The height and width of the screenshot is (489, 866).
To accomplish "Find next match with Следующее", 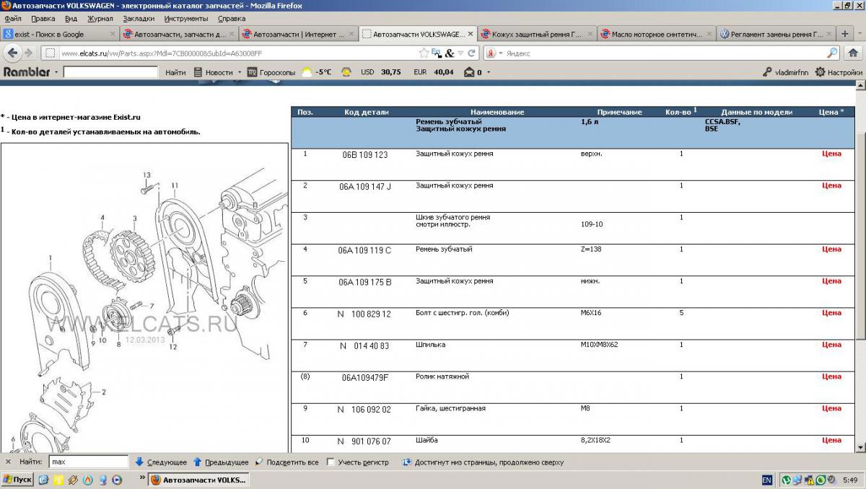I will (161, 462).
